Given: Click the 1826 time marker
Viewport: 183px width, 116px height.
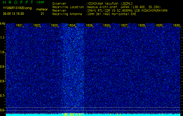Looking at the screenshot, I should (106, 25).
